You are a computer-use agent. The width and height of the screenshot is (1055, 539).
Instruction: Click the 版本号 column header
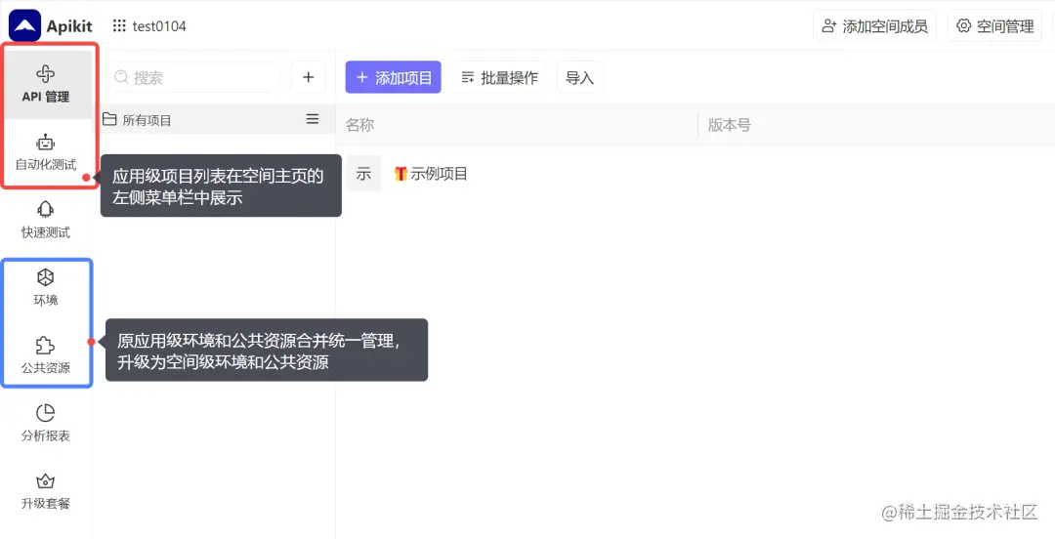pyautogui.click(x=730, y=125)
